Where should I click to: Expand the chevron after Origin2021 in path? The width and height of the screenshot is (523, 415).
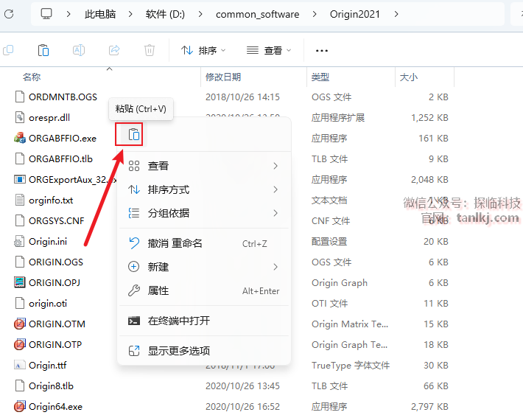pos(397,14)
